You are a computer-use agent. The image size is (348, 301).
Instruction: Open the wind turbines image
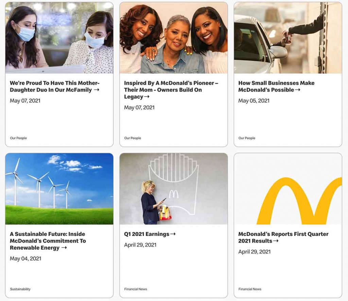pos(59,188)
